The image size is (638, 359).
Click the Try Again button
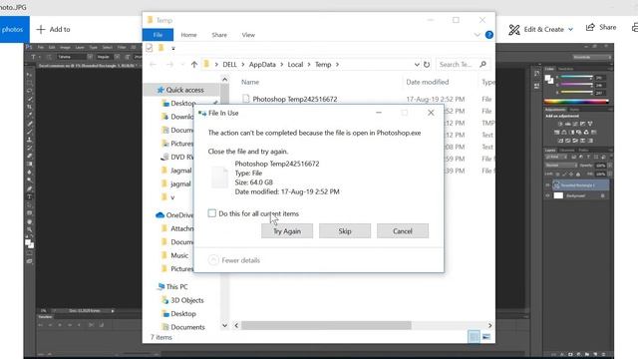pos(287,230)
